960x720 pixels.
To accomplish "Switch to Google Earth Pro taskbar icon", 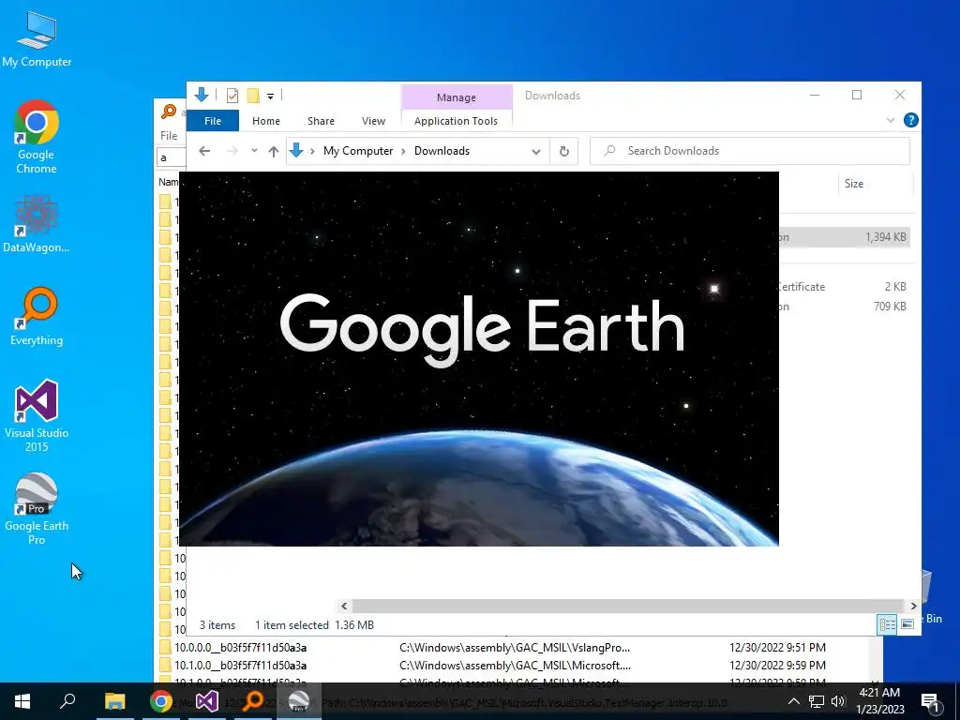I will pyautogui.click(x=299, y=701).
